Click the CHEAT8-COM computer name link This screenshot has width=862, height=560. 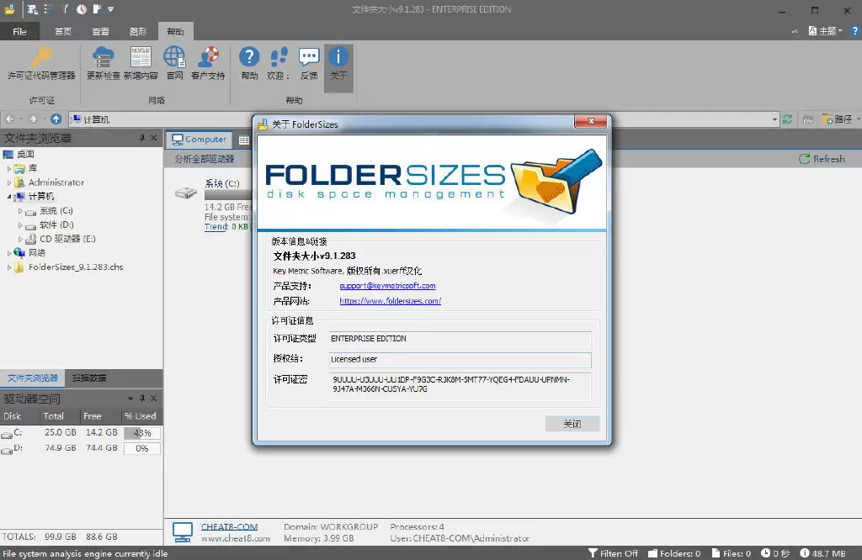click(x=229, y=526)
